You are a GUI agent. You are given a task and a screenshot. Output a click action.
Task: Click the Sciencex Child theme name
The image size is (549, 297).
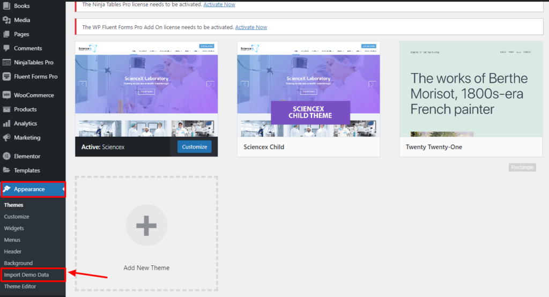point(264,147)
